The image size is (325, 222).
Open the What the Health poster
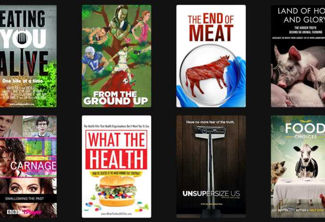pyautogui.click(x=117, y=166)
